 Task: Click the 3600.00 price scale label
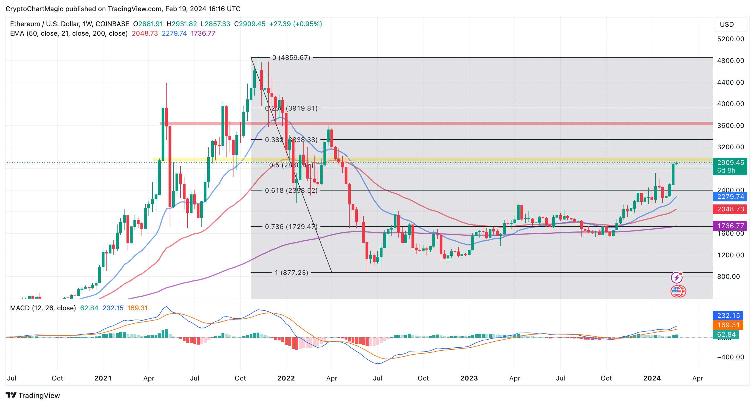730,125
